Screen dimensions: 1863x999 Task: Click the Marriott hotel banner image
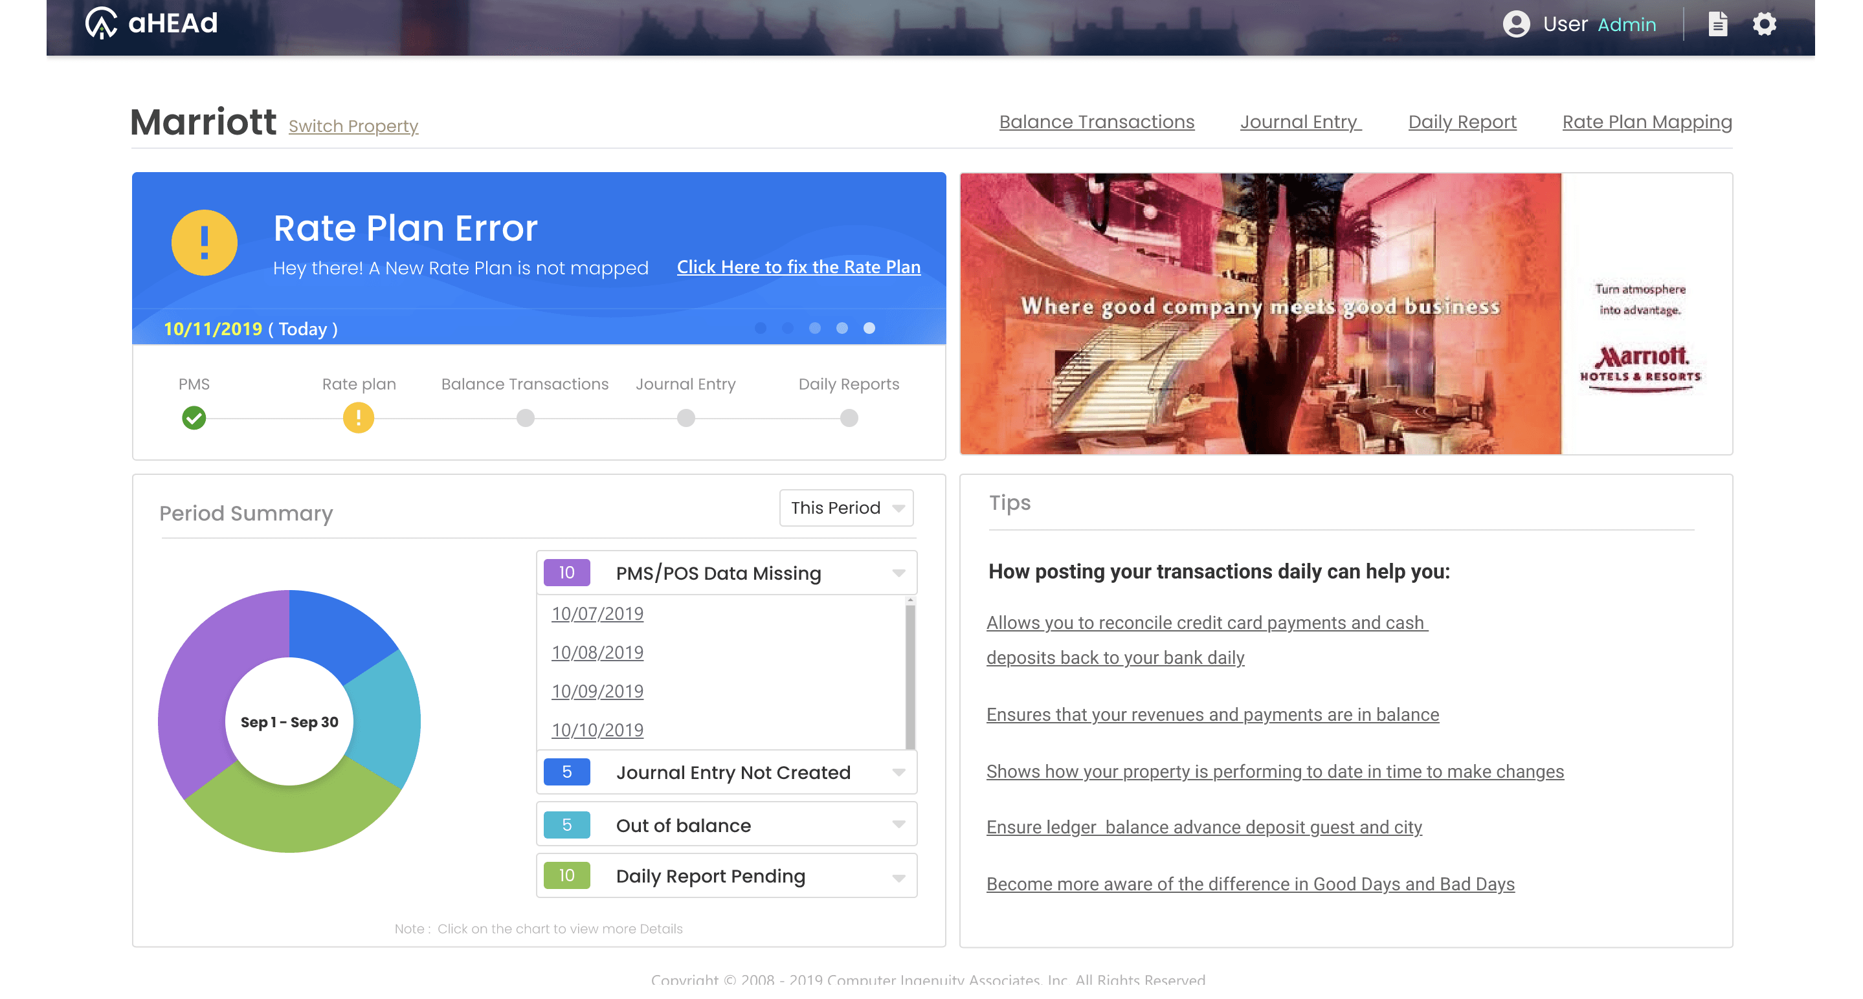click(x=1260, y=314)
